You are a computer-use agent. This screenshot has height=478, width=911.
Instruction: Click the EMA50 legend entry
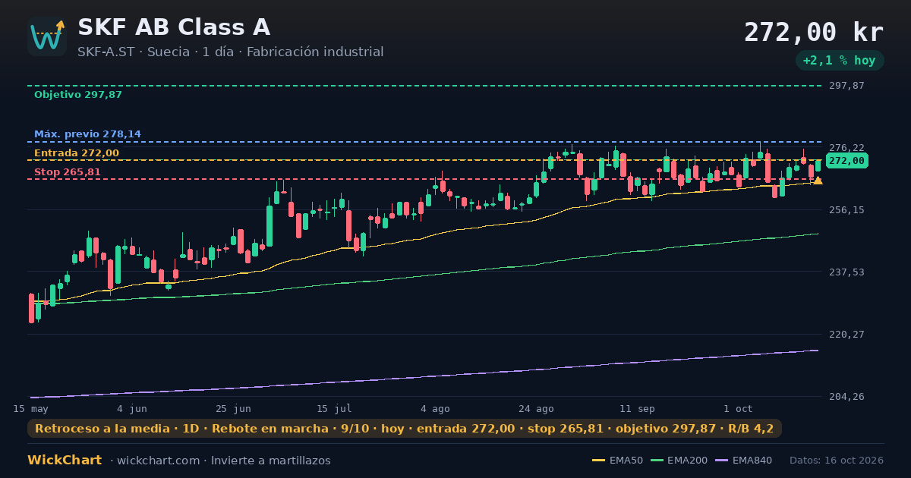click(x=617, y=461)
